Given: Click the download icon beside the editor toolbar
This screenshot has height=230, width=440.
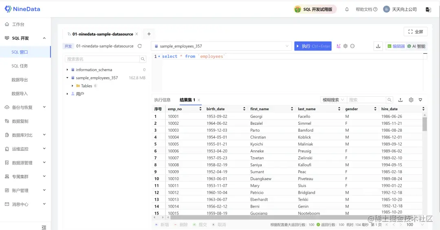Looking at the screenshot, I should 378,46.
